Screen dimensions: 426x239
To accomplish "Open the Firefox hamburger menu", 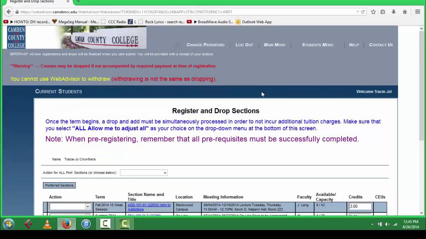I will coord(418,12).
